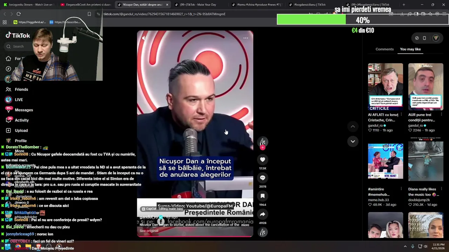Click See original under the caption
The width and height of the screenshot is (449, 252).
(149, 231)
